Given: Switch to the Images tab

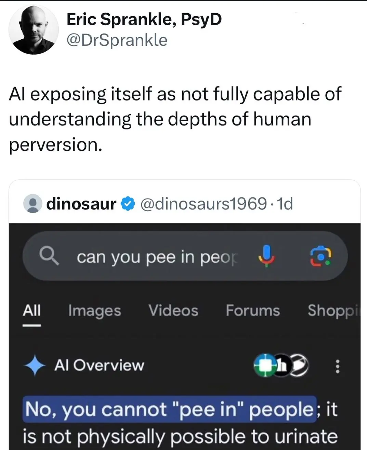Looking at the screenshot, I should pos(94,311).
